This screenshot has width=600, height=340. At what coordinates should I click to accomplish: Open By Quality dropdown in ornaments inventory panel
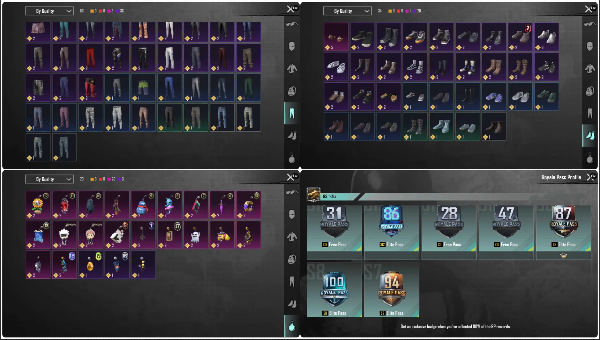click(x=49, y=179)
